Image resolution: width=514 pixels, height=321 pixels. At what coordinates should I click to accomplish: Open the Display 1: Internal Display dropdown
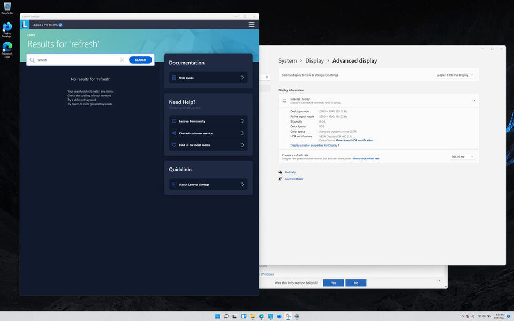click(455, 75)
